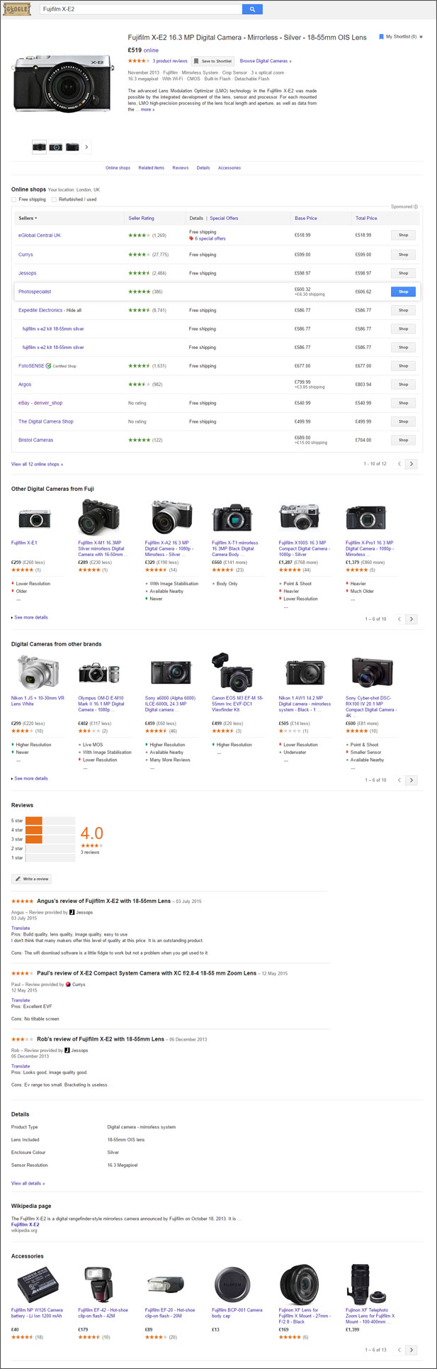Filter reviews by 5 star bar

[x=50, y=821]
